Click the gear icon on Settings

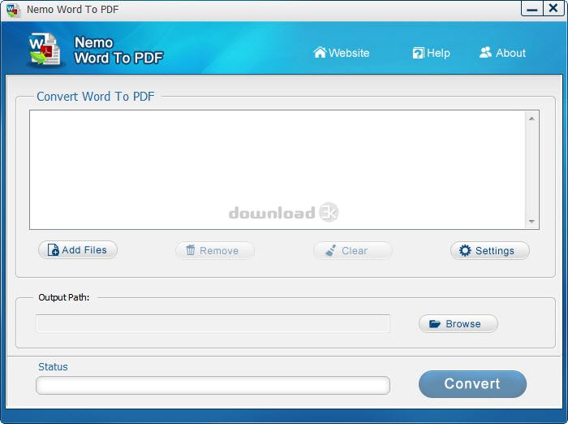coord(465,251)
